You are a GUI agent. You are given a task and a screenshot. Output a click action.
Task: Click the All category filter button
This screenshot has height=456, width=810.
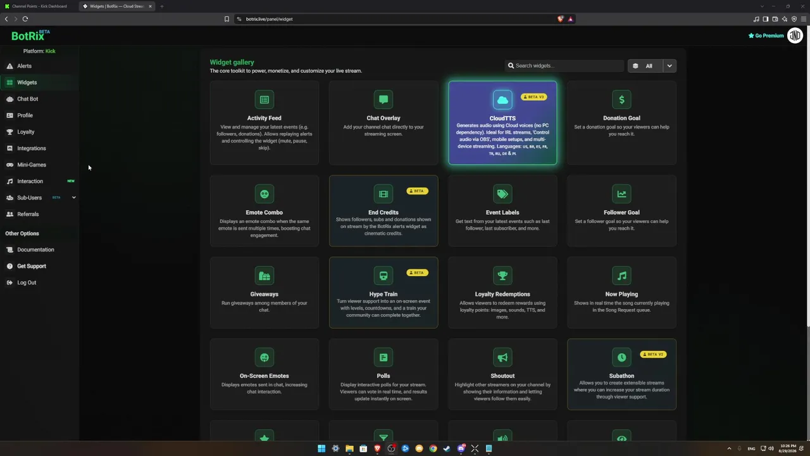(x=645, y=66)
